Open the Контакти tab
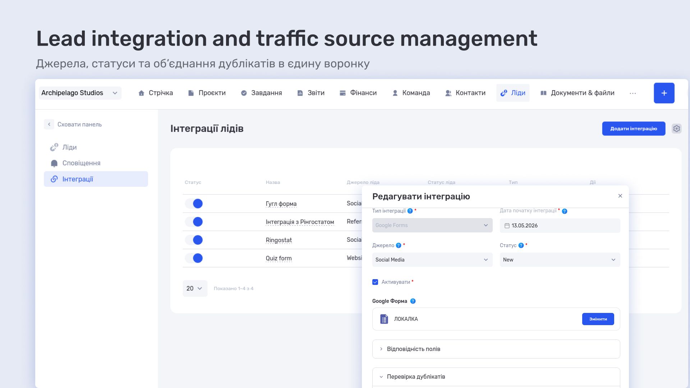Image resolution: width=690 pixels, height=388 pixels. pos(465,93)
